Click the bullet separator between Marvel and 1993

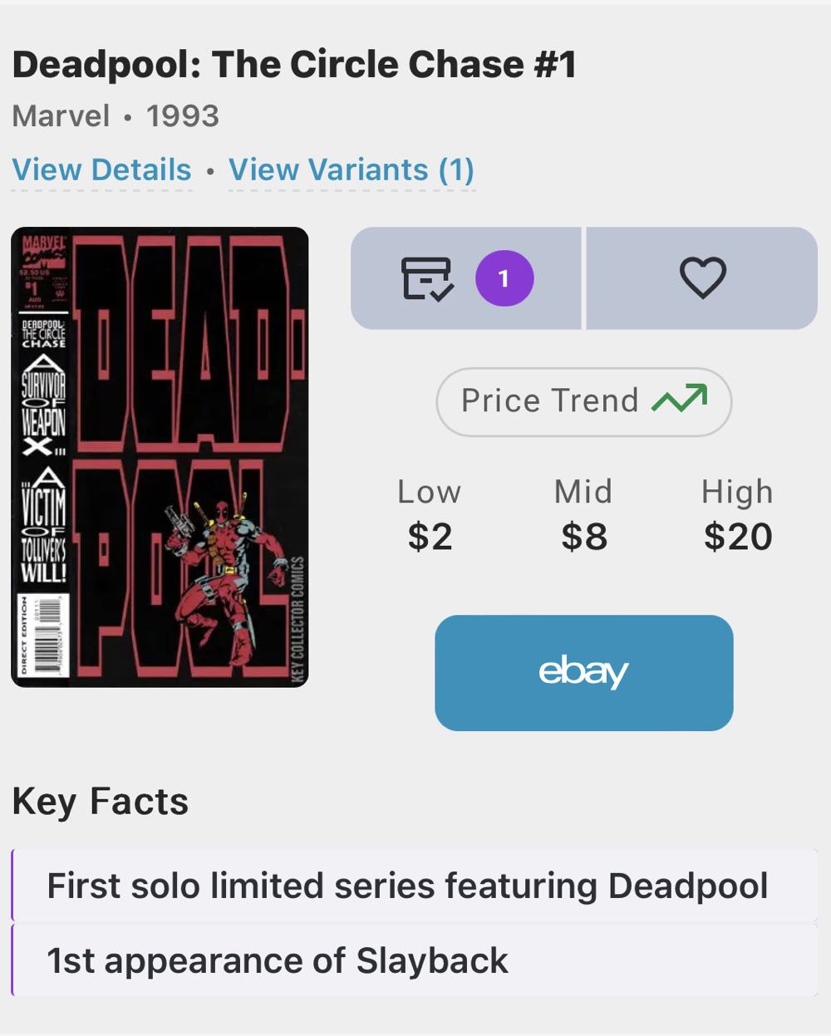(x=128, y=116)
